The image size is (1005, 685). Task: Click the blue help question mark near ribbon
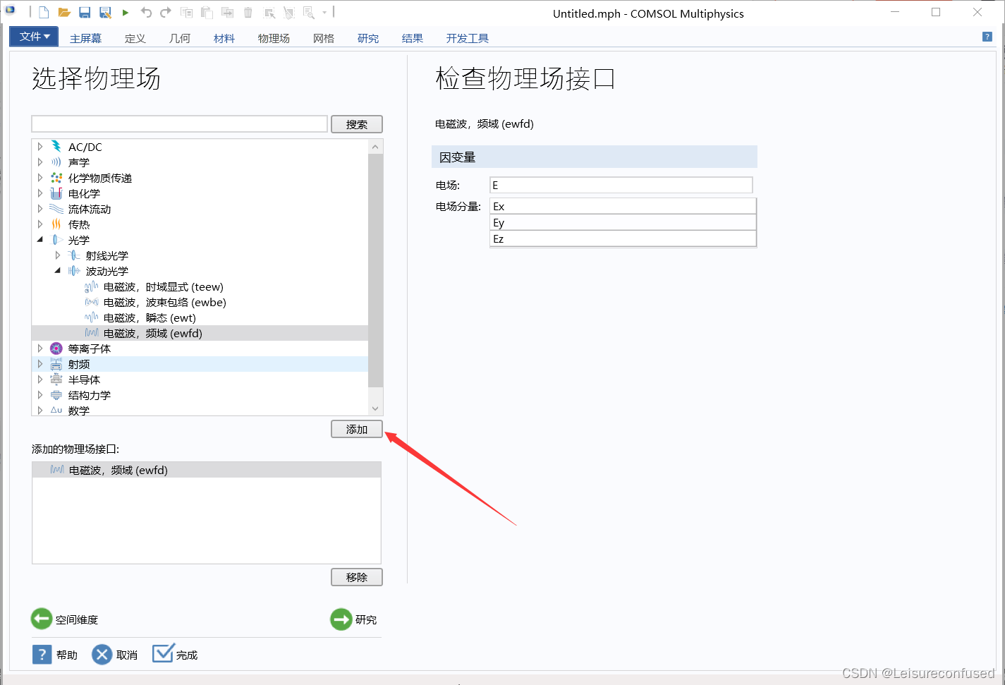click(x=987, y=37)
